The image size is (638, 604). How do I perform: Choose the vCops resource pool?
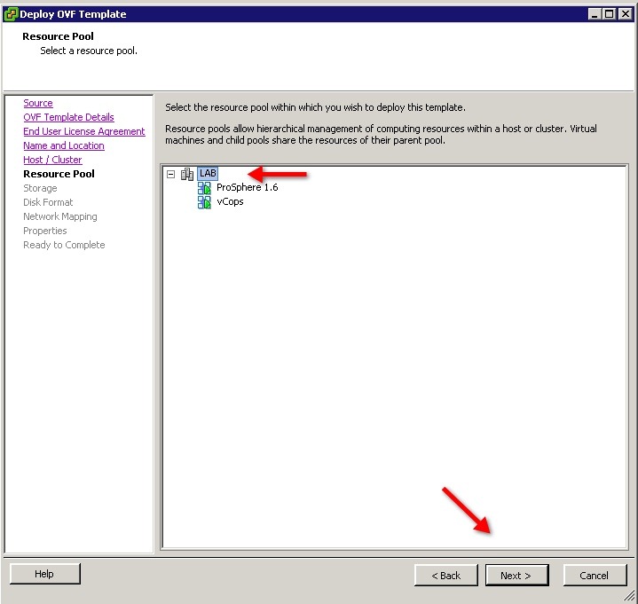click(230, 202)
